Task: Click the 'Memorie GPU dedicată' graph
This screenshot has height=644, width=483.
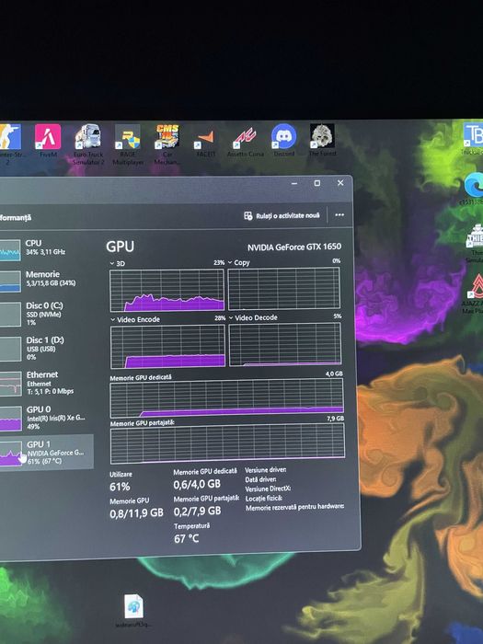Action: [x=226, y=397]
